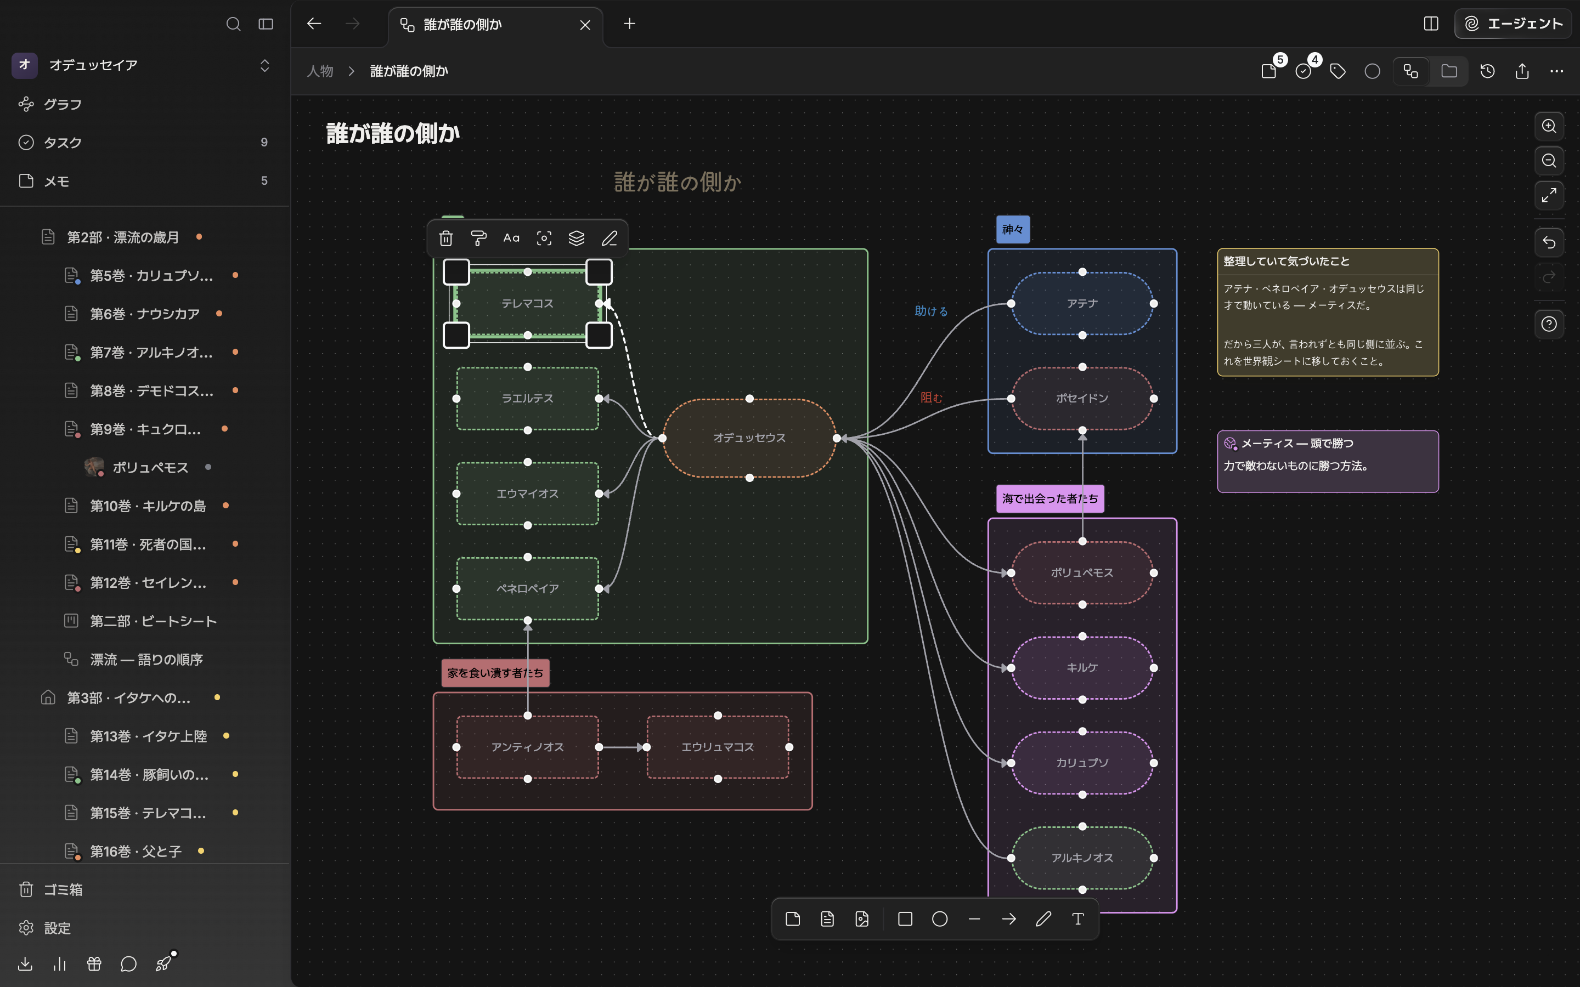Select the オデュッセウス node
This screenshot has width=1580, height=987.
point(749,438)
